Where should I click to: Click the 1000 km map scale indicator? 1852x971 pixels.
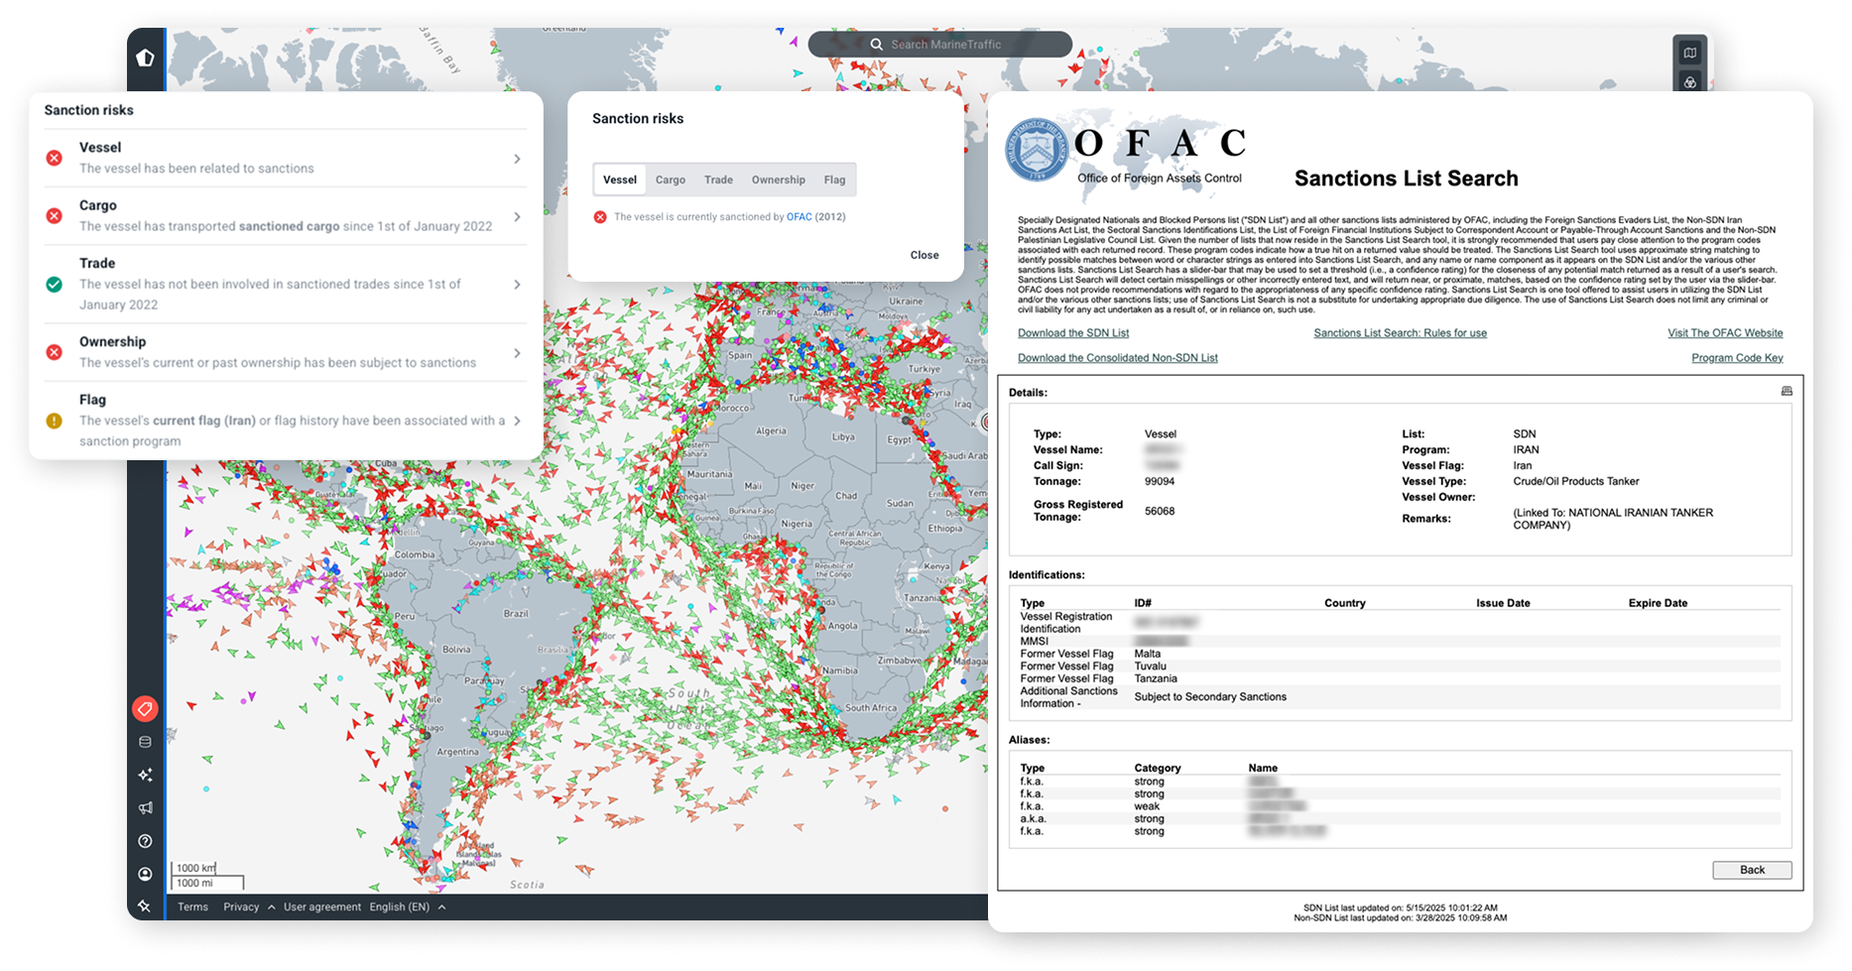click(196, 868)
